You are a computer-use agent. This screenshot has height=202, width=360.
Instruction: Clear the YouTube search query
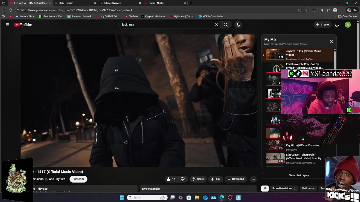click(x=217, y=25)
